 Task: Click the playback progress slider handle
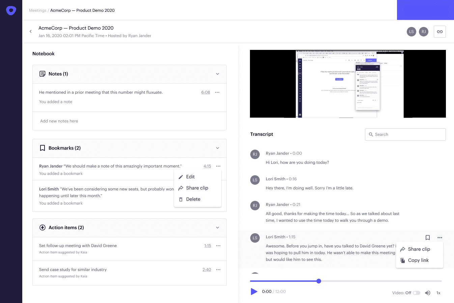point(319,281)
